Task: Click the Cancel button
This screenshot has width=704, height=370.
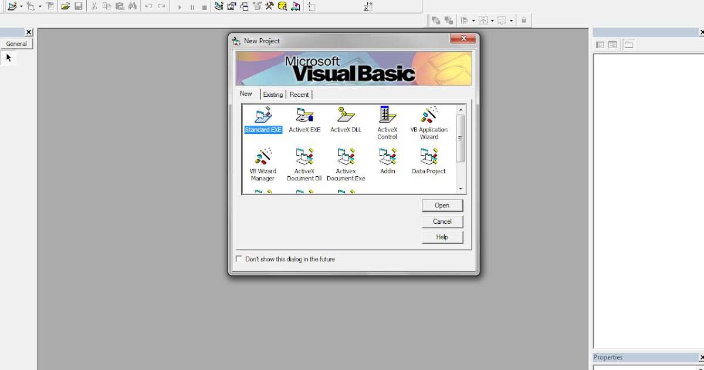Action: tap(442, 221)
